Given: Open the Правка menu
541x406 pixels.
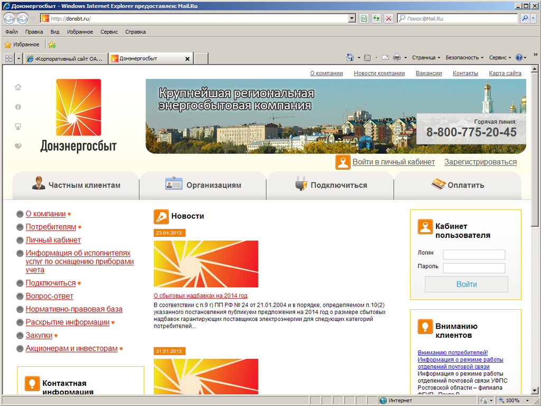Looking at the screenshot, I should tap(34, 32).
